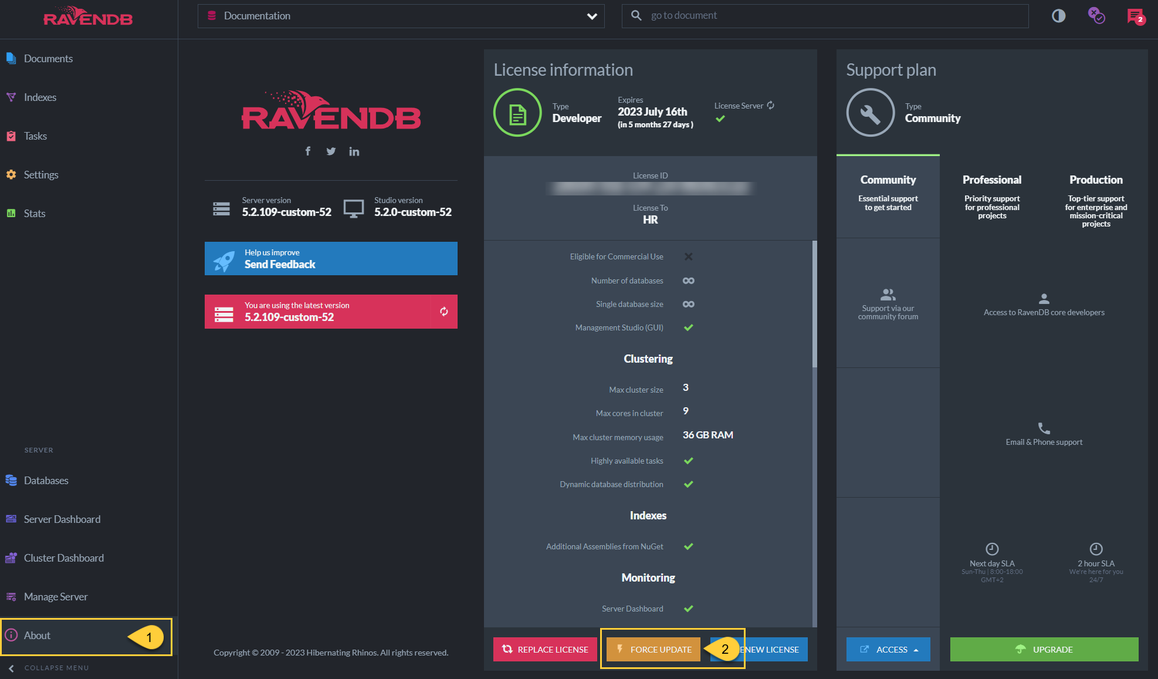Click the Highly available tasks checkmark

(x=689, y=461)
